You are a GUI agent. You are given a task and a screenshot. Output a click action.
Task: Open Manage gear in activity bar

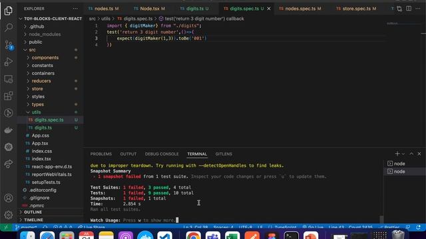click(x=9, y=214)
